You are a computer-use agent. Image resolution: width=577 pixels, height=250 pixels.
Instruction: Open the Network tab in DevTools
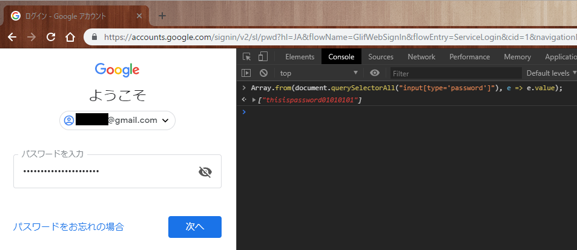(421, 57)
